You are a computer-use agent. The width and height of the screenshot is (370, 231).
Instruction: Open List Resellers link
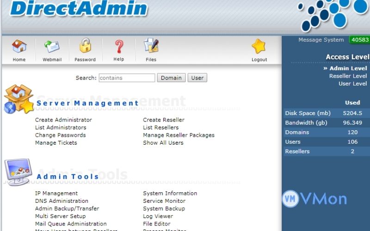click(x=160, y=128)
